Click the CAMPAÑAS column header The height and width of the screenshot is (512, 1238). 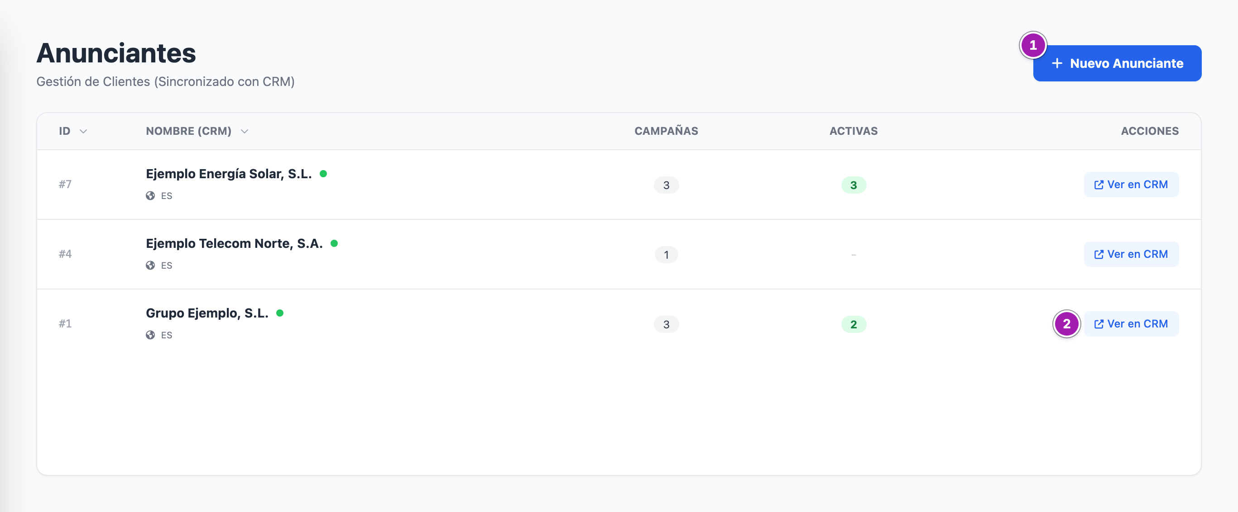pos(666,131)
